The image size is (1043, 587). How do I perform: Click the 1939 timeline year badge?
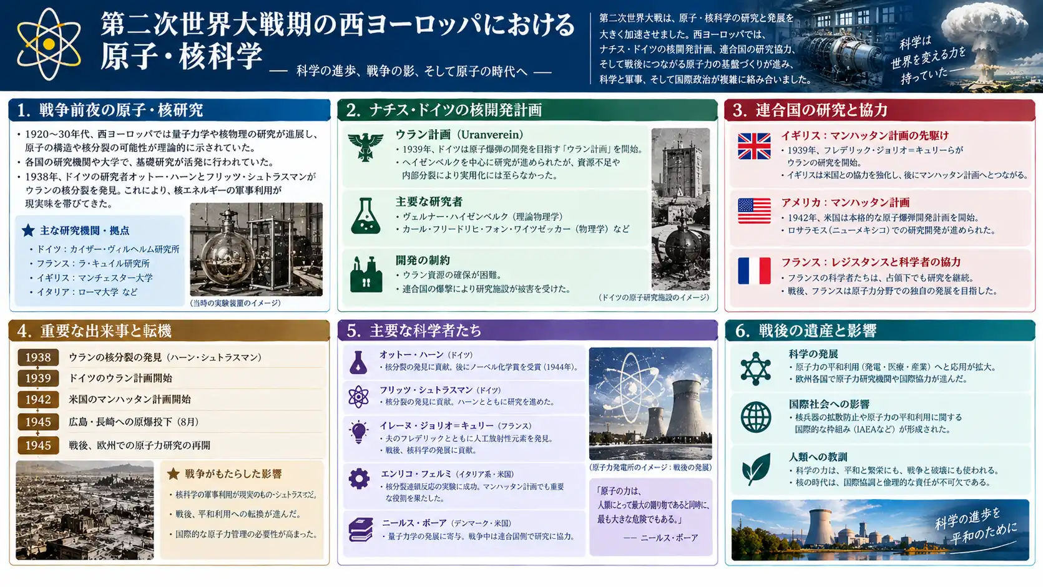(38, 378)
